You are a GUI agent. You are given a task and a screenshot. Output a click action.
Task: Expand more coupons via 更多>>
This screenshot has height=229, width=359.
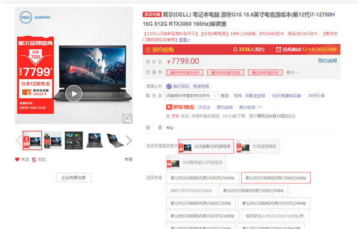click(x=292, y=73)
